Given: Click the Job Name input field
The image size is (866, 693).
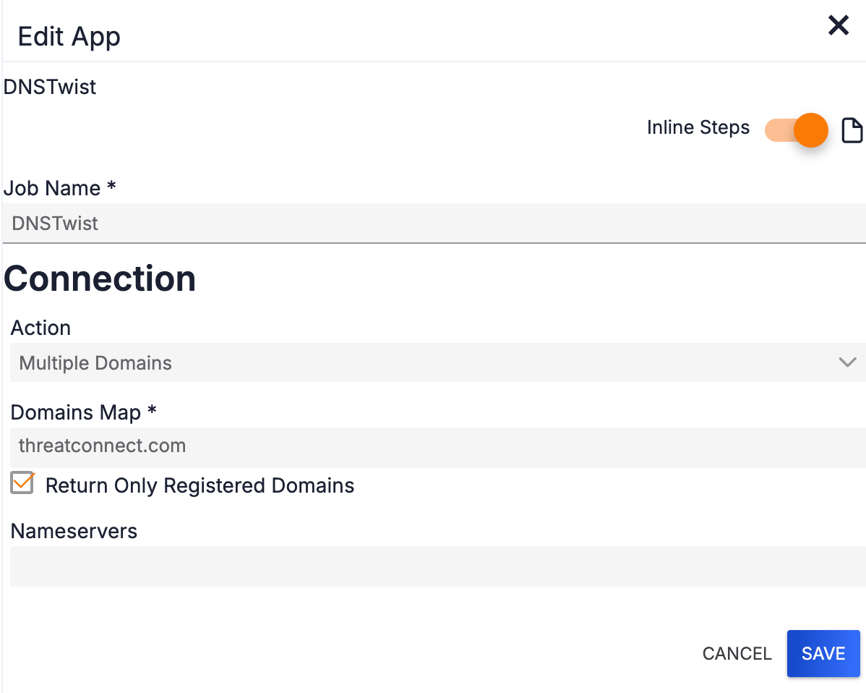Looking at the screenshot, I should click(434, 224).
